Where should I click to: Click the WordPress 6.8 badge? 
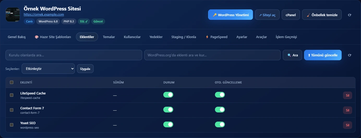tap(48, 21)
